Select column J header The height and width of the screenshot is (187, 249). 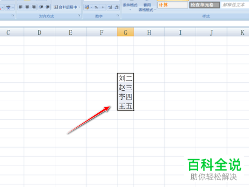pyautogui.click(x=211, y=32)
